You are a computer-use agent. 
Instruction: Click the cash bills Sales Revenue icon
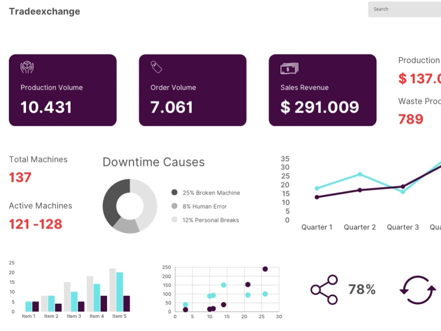tap(289, 68)
